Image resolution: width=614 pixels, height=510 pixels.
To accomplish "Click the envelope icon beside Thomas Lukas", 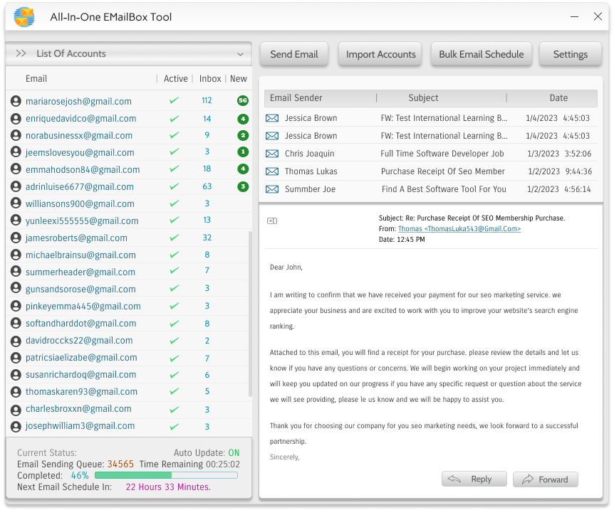I will coord(271,171).
